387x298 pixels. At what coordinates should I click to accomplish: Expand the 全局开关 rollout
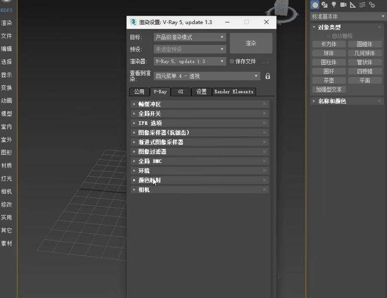200,114
